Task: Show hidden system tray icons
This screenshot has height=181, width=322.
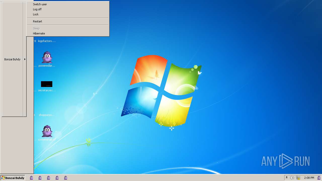Action: pos(287,178)
